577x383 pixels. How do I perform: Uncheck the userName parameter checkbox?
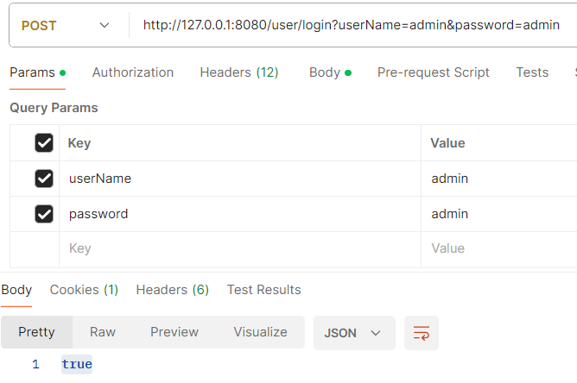click(x=44, y=179)
